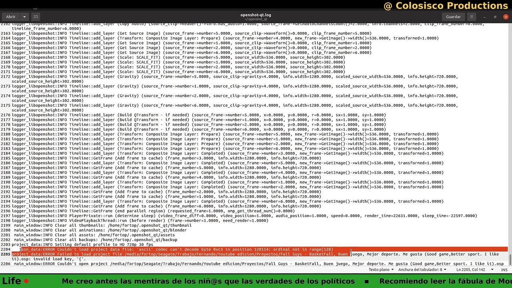512x288 pixels.
Task: Click the line number 2175 in the gutter
Action: tap(6, 105)
